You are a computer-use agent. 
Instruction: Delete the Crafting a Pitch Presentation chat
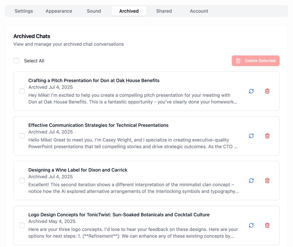click(267, 91)
